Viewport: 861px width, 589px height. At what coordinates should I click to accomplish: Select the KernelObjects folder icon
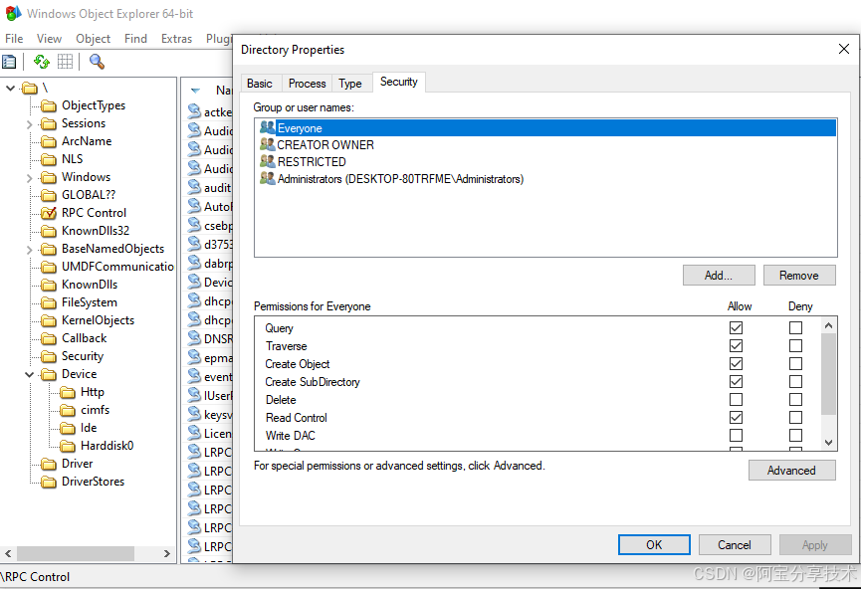[x=49, y=320]
